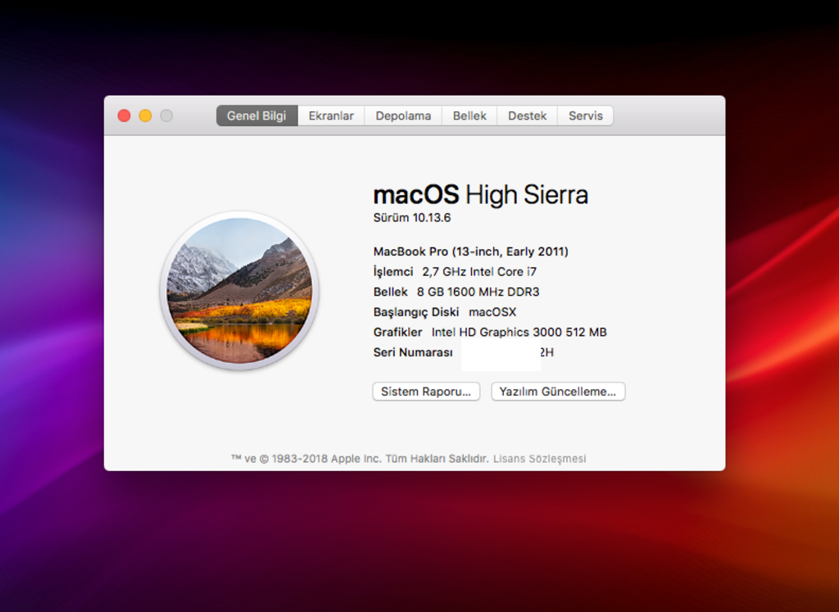
Task: Click the Başlangıç Diski label
Action: [x=416, y=312]
